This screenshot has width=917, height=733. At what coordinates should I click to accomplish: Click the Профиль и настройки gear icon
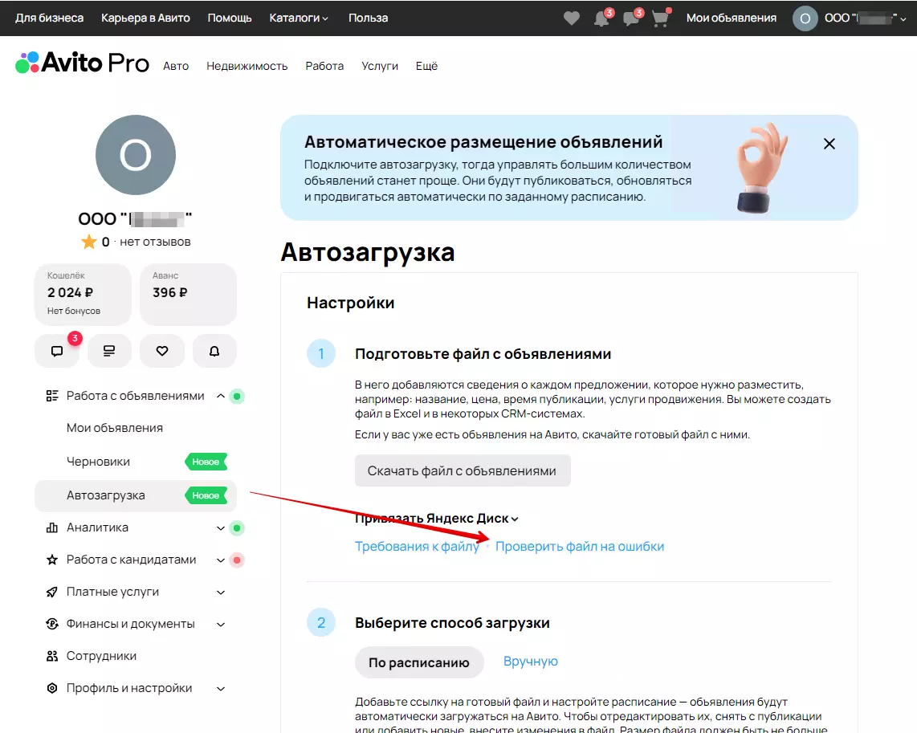point(52,688)
